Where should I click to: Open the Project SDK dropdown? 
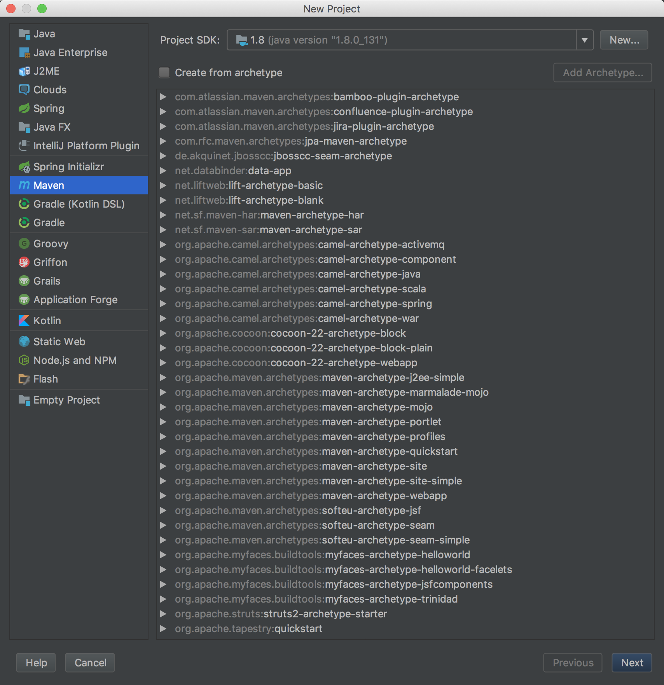pyautogui.click(x=584, y=40)
